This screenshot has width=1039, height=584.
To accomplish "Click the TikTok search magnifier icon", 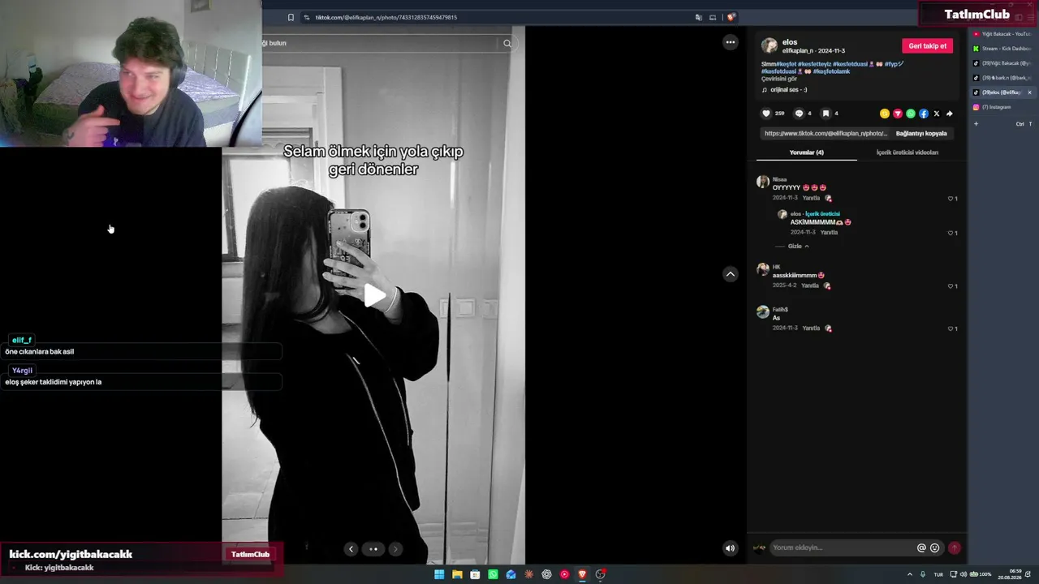I will (x=507, y=43).
